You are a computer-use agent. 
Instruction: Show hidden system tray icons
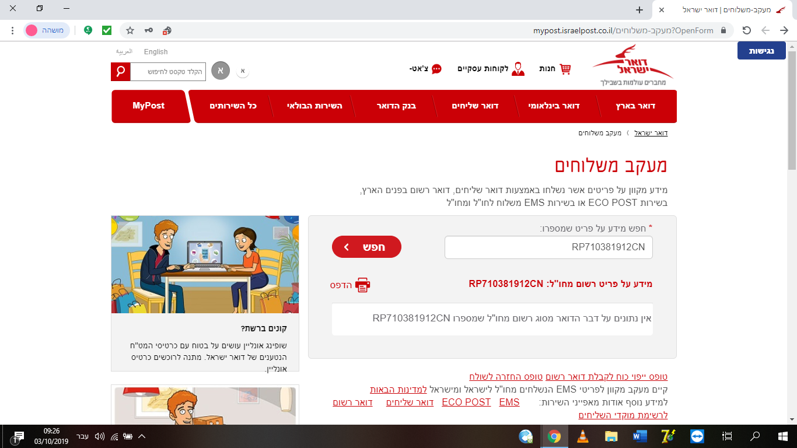click(x=141, y=436)
